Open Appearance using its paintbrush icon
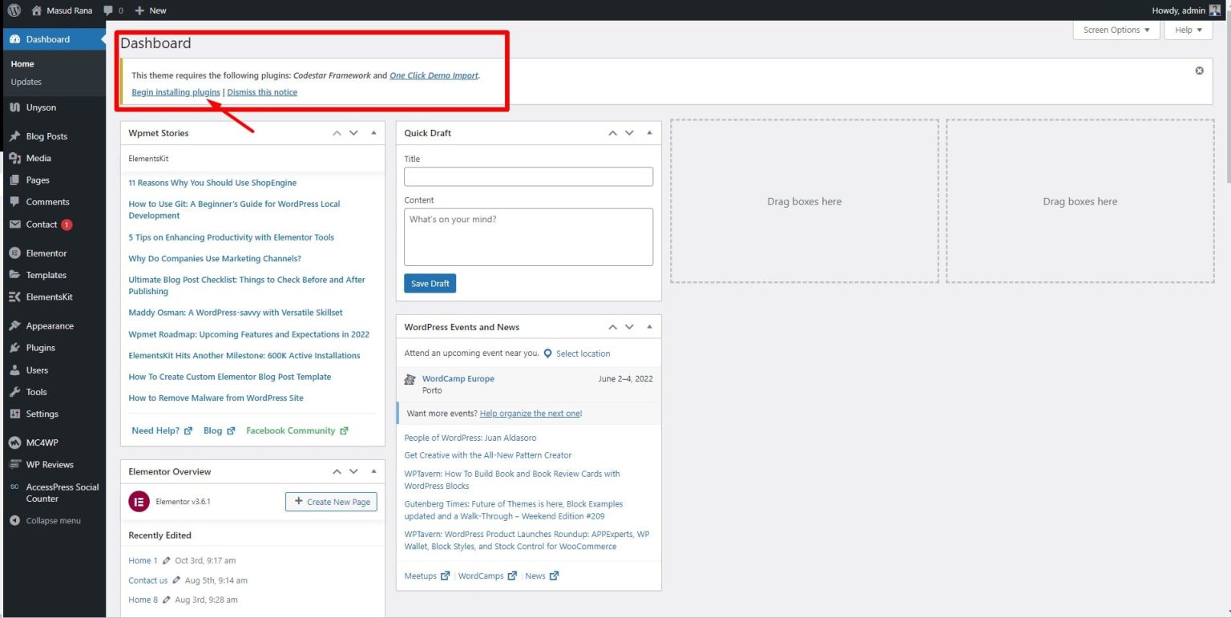 16,325
